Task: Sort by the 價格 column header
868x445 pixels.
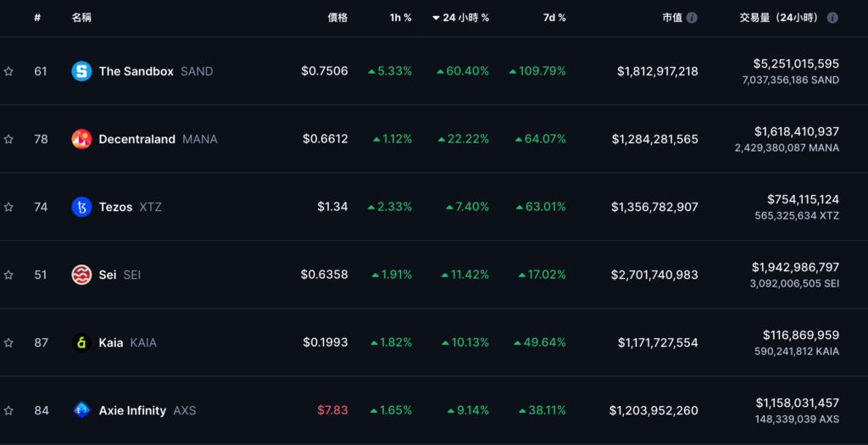Action: pyautogui.click(x=337, y=18)
